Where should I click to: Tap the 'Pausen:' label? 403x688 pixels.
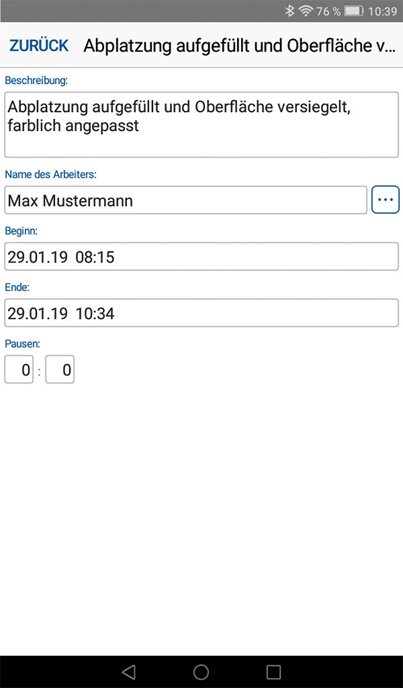tap(23, 343)
